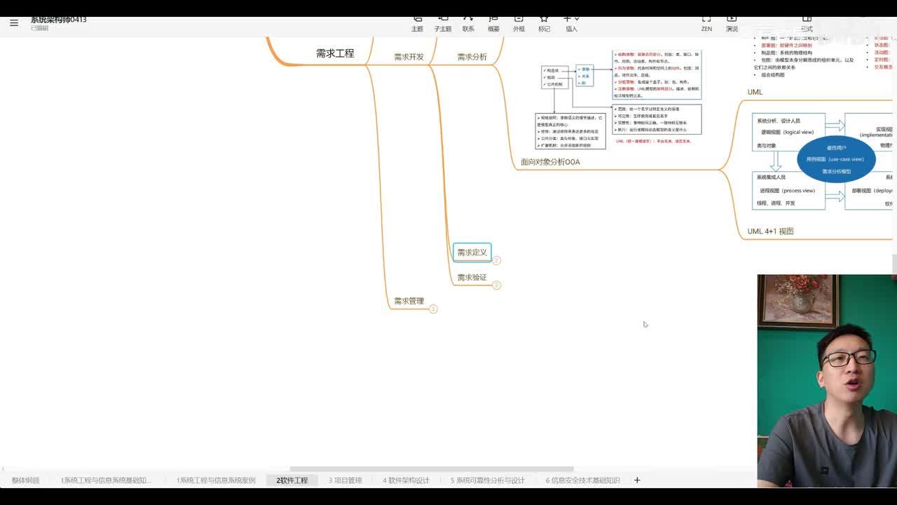Switch to the 整体纲领 sheet tab
This screenshot has height=505, width=897.
click(25, 480)
